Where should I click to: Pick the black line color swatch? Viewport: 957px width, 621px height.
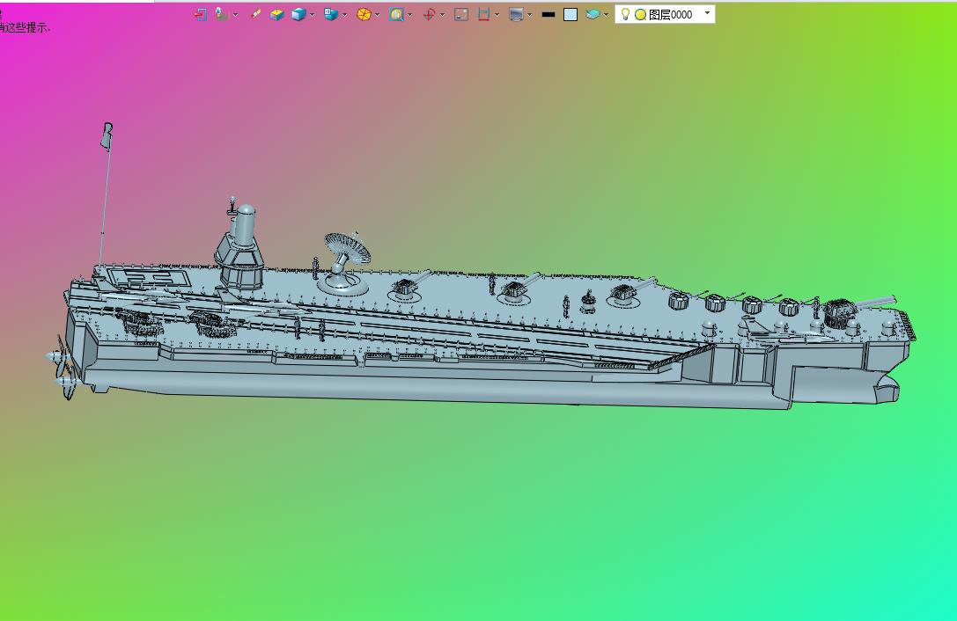coord(548,15)
